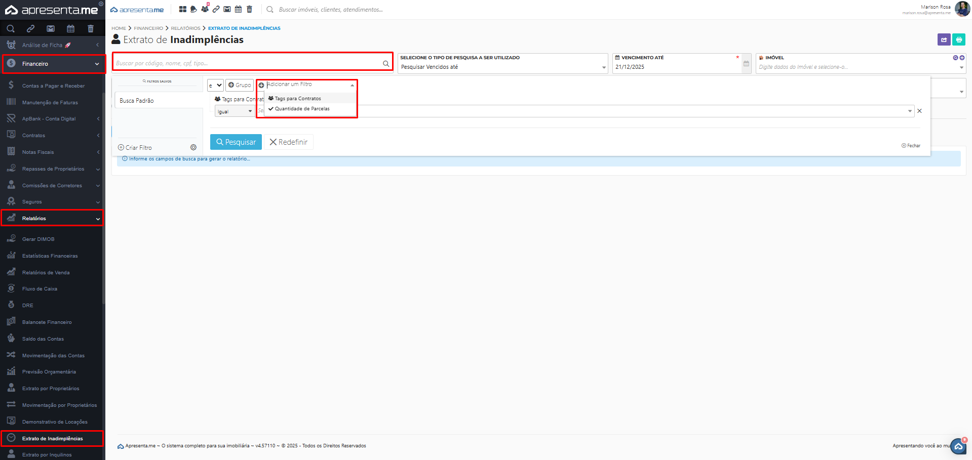This screenshot has width=972, height=460.
Task: Select Quantidade de Parcelas filter option
Action: tap(302, 109)
